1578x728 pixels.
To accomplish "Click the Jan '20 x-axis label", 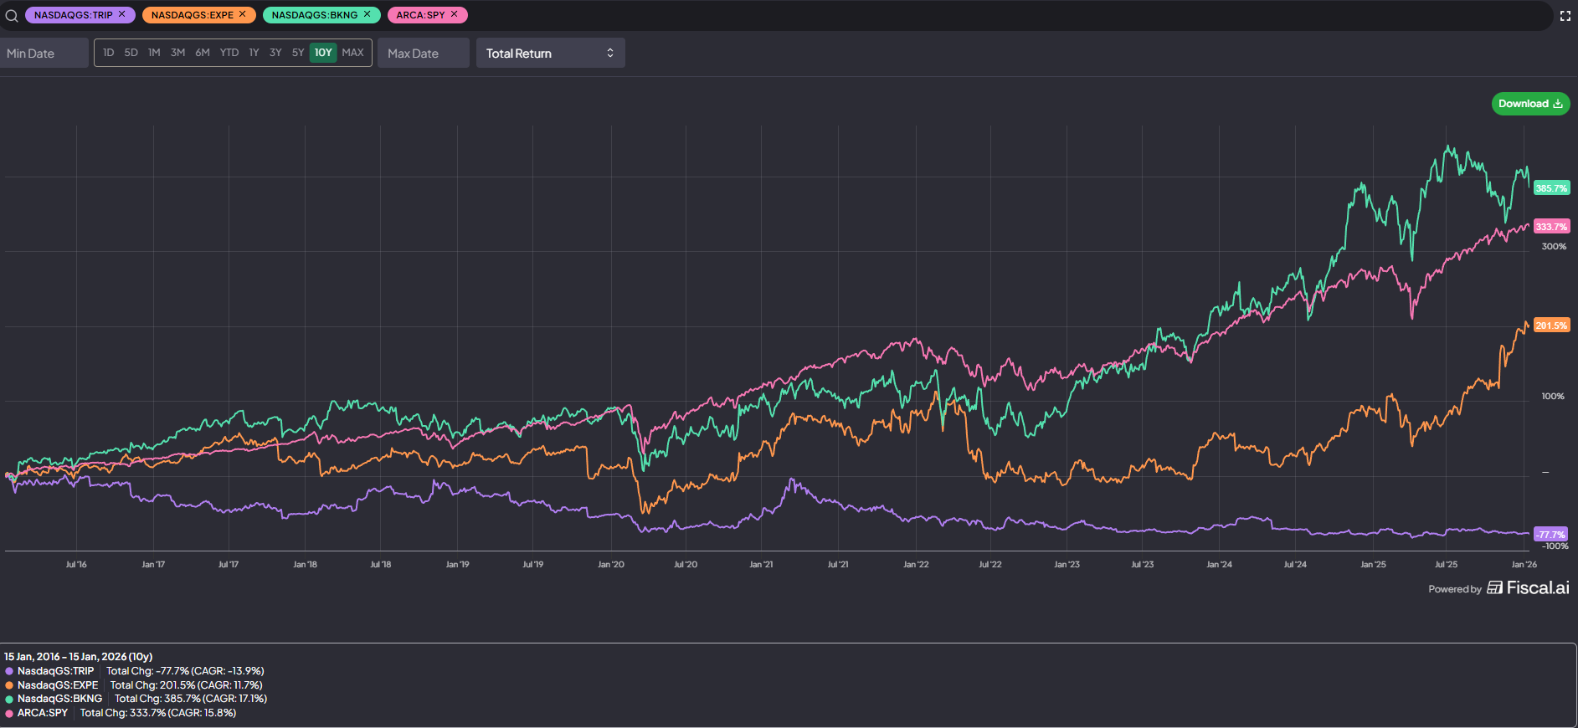I will (x=611, y=565).
